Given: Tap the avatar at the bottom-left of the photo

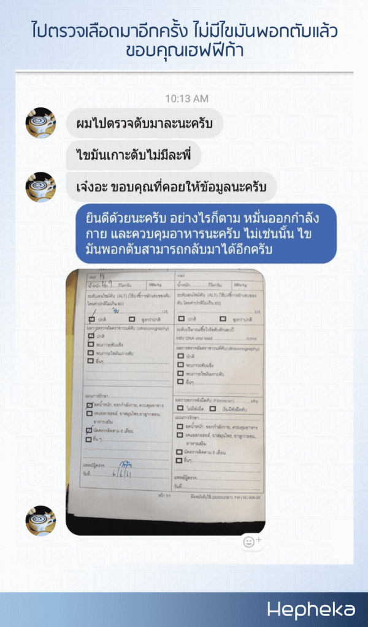Looking at the screenshot, I should tap(40, 521).
